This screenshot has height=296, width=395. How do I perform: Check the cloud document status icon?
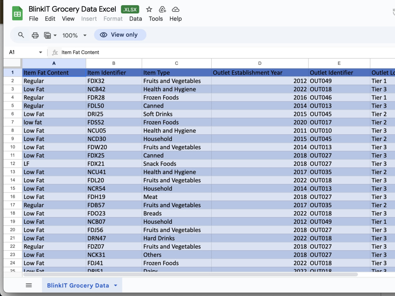pyautogui.click(x=176, y=9)
